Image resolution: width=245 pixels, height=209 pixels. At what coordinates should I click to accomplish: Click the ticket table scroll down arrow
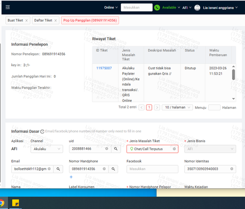point(234,99)
